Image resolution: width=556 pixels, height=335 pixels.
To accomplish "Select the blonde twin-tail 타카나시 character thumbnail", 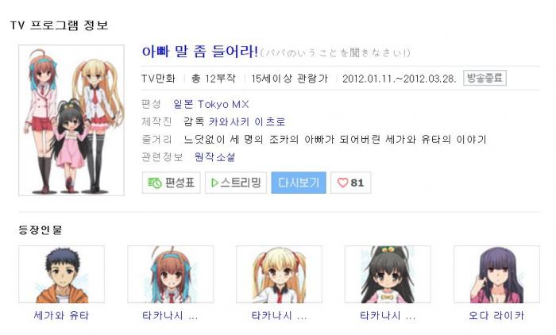I will 279,275.
